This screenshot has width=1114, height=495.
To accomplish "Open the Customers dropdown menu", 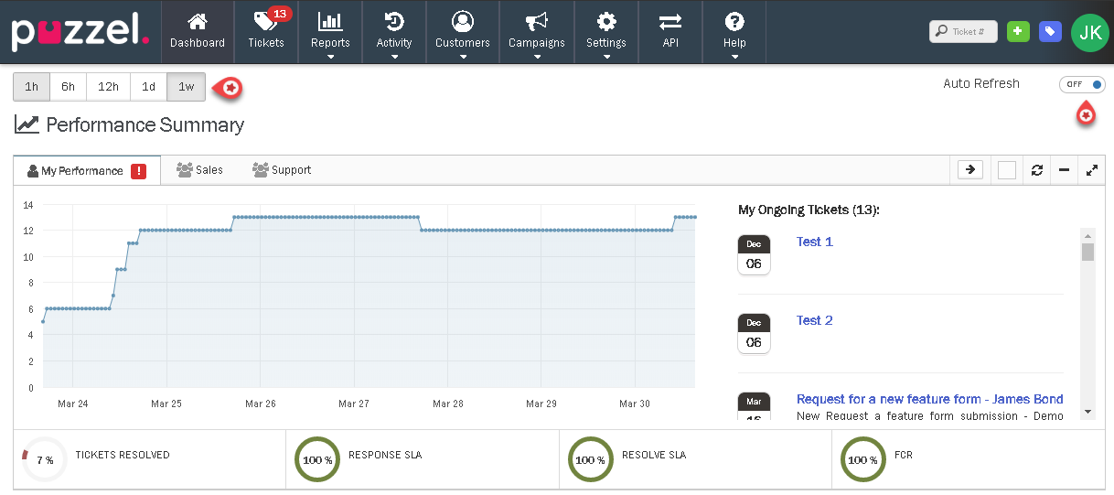I will 463,33.
